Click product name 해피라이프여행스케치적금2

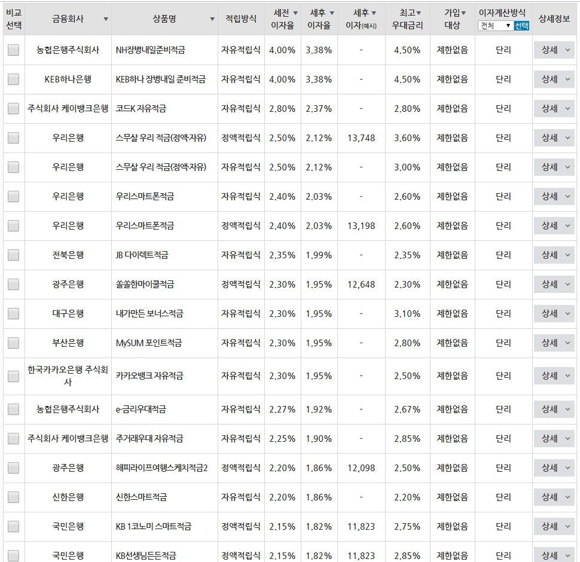click(x=161, y=468)
